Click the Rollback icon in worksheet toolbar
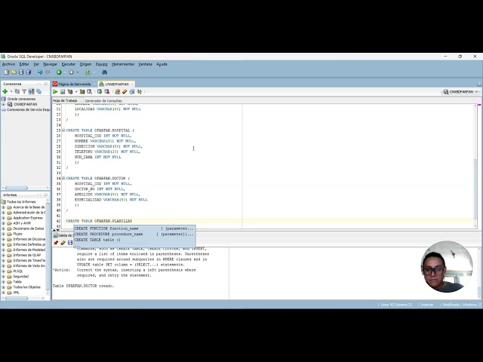This screenshot has width=483, height=362. click(107, 92)
